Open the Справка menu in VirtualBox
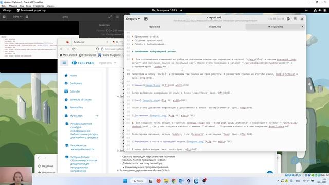 pos(50,6)
